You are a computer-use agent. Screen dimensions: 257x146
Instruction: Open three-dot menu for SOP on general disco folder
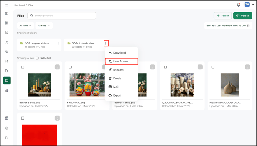59,43
